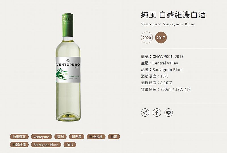Click the 2017 tag pill
227x153 pixels.
[70, 144]
